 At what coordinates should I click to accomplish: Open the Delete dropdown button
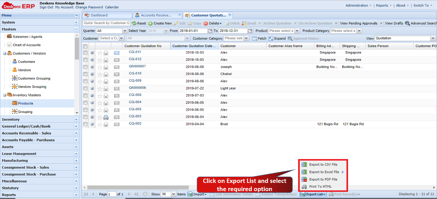[213, 23]
